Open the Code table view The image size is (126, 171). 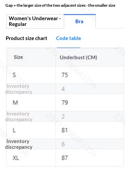pyautogui.click(x=69, y=38)
